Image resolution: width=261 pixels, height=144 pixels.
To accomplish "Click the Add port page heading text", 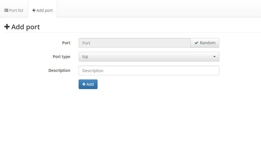I will (26, 27).
